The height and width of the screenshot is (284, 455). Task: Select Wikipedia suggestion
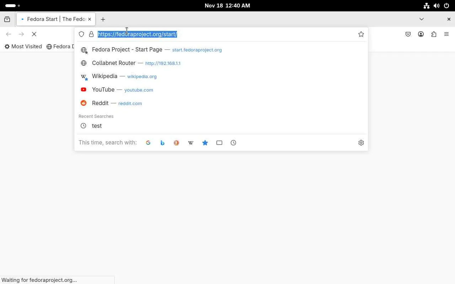coord(221,76)
